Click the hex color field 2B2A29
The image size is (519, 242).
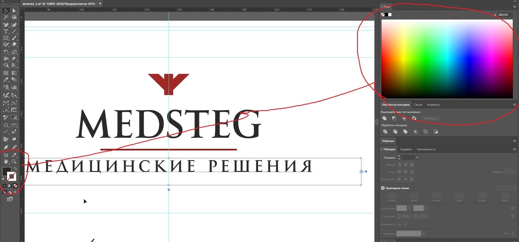(505, 14)
